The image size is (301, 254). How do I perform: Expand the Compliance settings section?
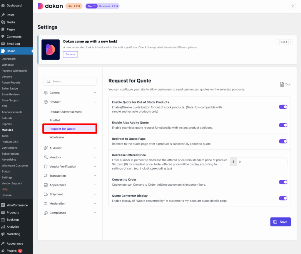(x=95, y=213)
